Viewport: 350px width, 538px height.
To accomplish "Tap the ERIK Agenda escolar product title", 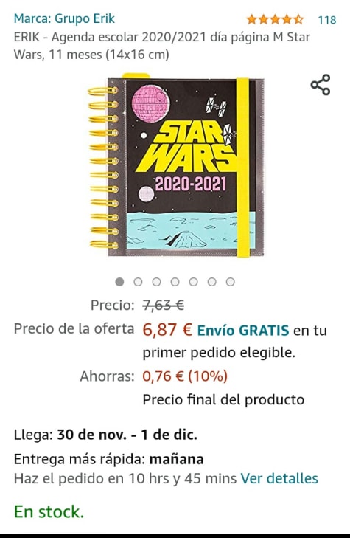I will click(162, 46).
